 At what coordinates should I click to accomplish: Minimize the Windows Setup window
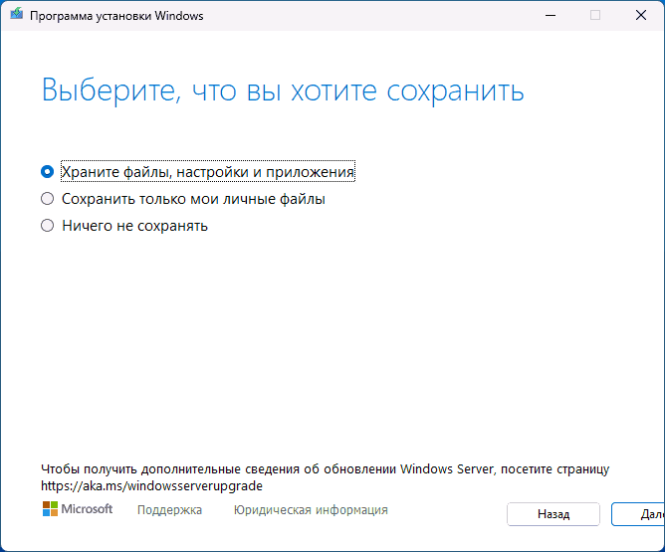point(551,15)
